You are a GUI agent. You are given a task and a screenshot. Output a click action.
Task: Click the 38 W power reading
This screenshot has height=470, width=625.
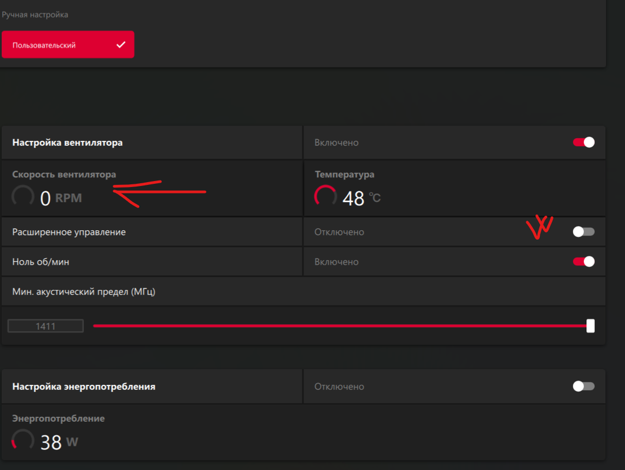click(59, 442)
